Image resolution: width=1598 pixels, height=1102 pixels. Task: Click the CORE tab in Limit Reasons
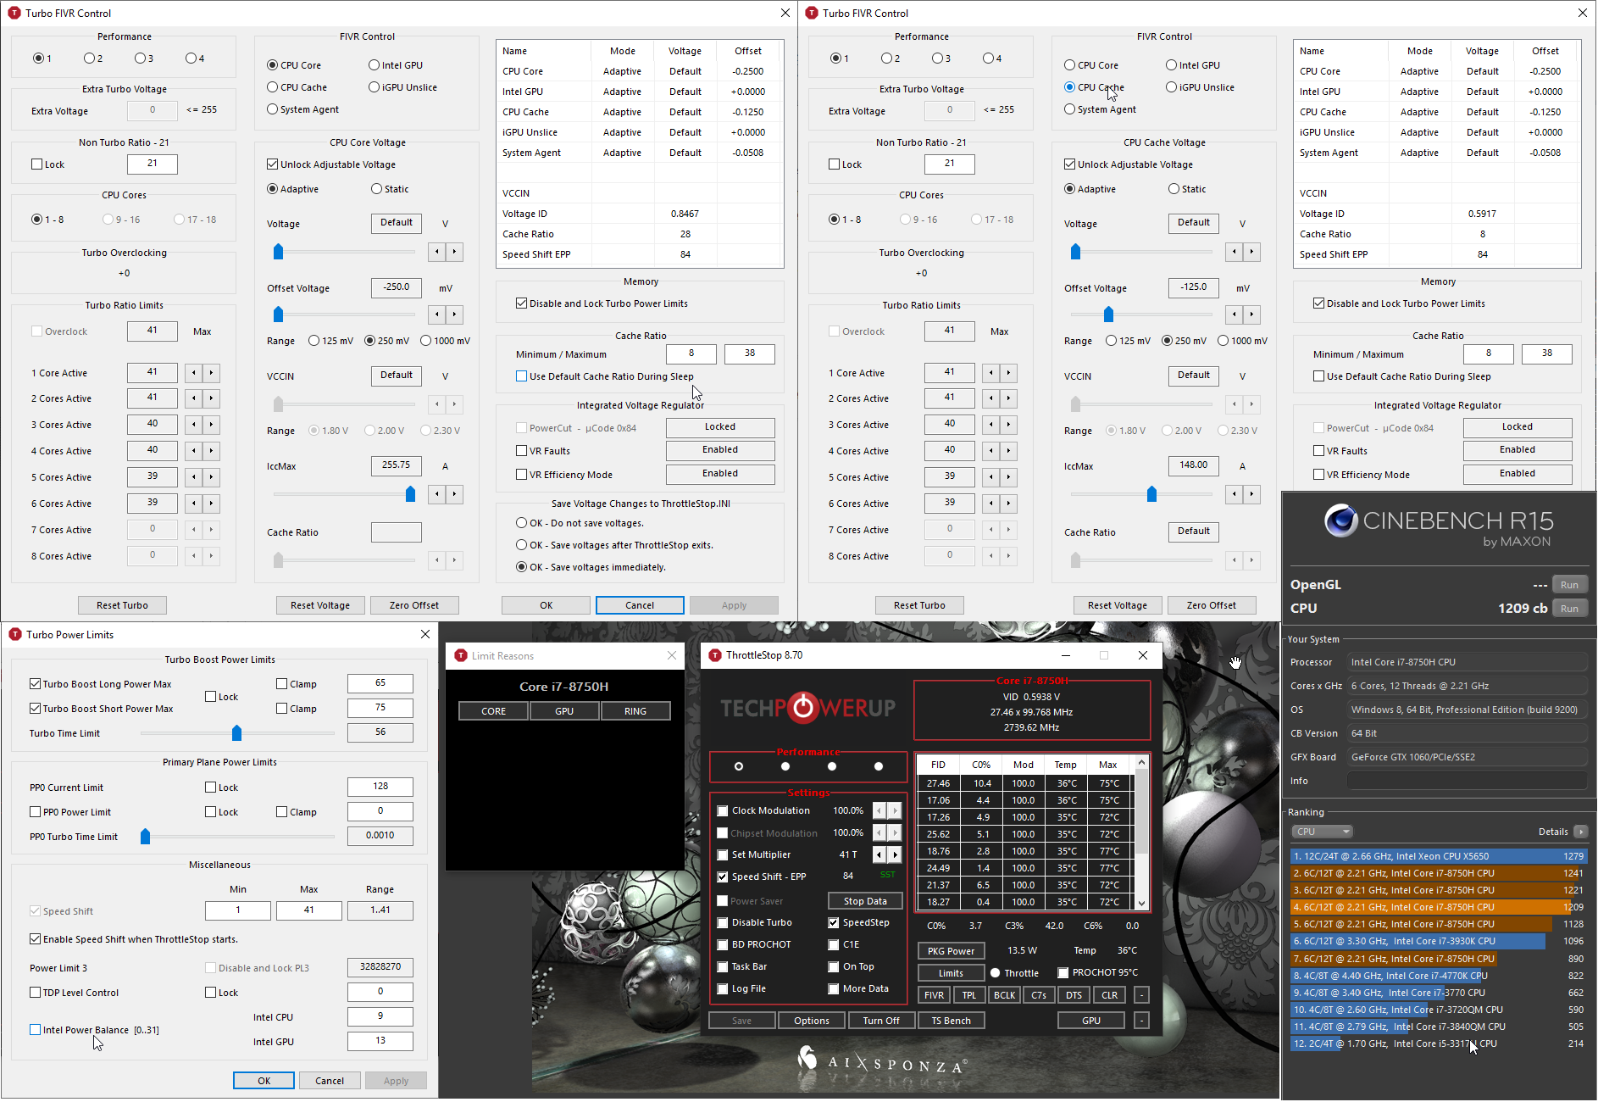click(x=494, y=711)
